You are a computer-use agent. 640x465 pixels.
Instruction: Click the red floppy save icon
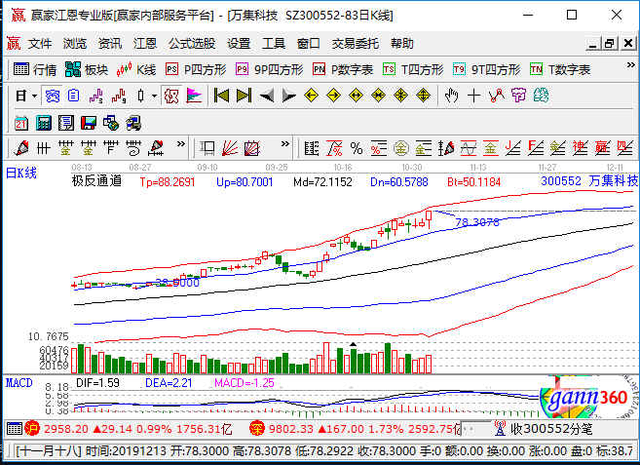(x=89, y=123)
